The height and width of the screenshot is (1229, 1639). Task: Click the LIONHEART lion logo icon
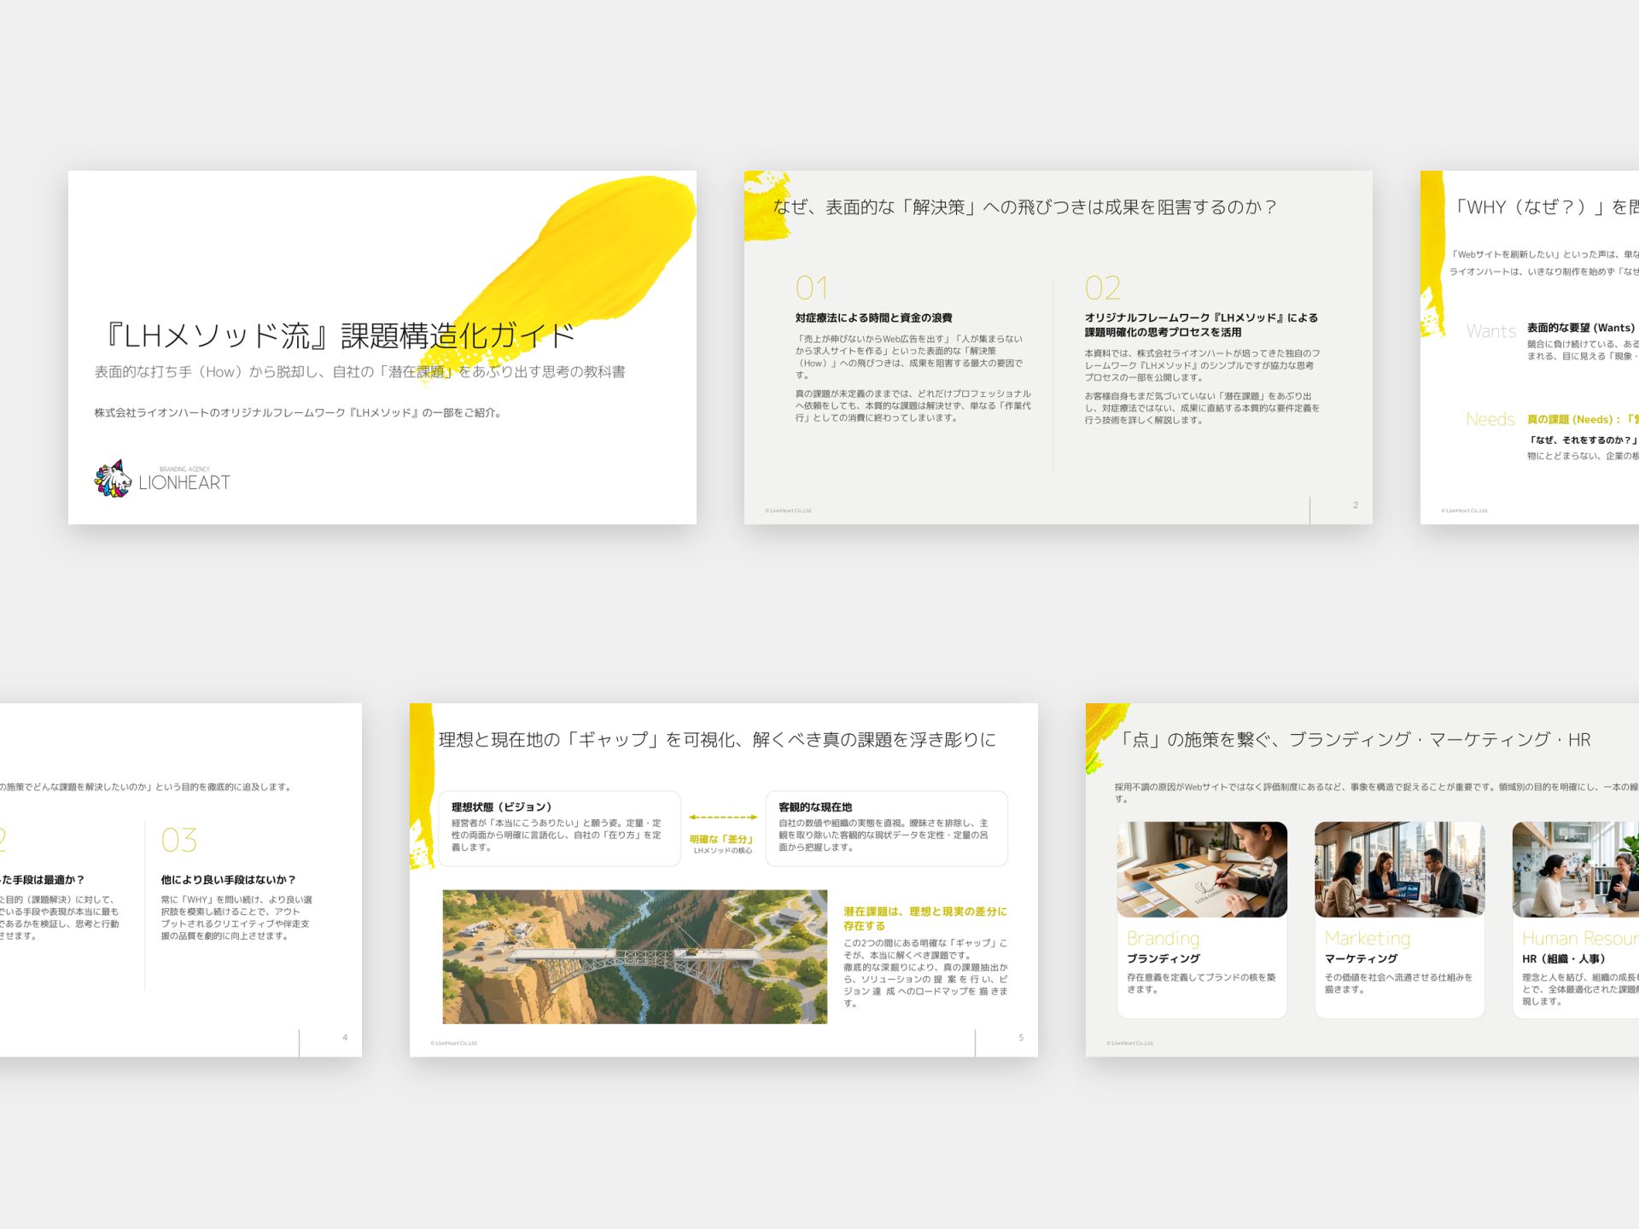point(113,479)
